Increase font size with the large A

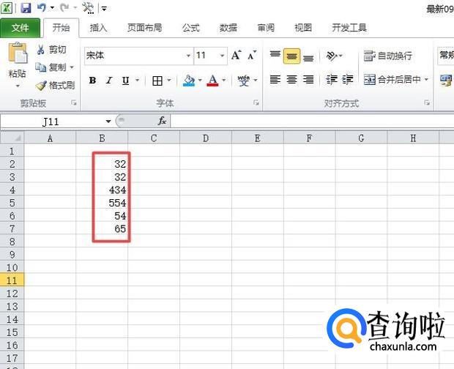click(x=236, y=55)
